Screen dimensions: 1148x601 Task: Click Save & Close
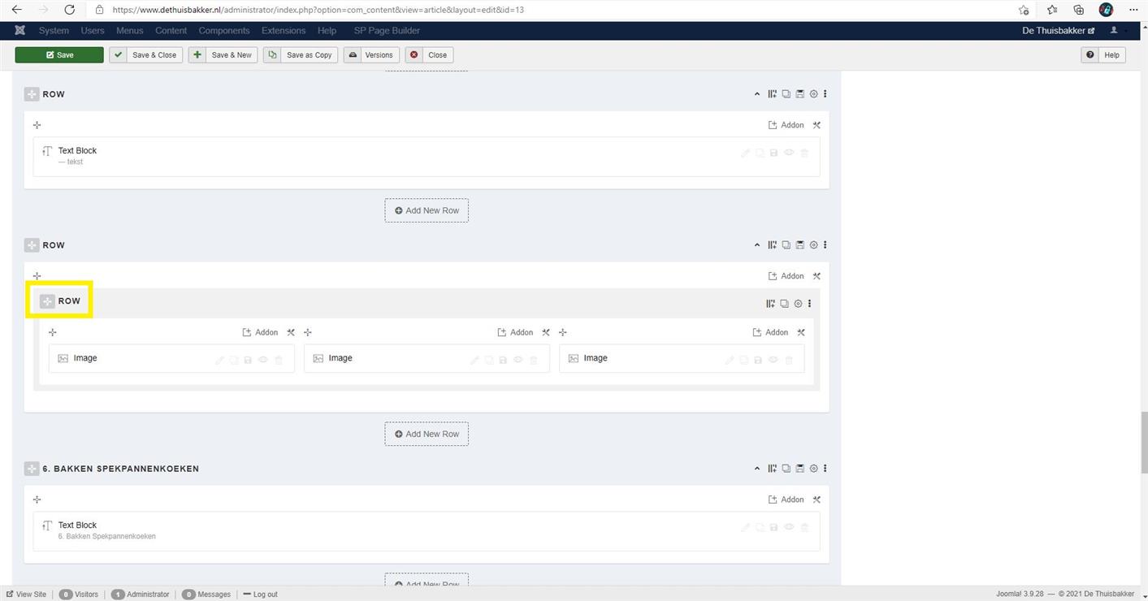coord(146,54)
